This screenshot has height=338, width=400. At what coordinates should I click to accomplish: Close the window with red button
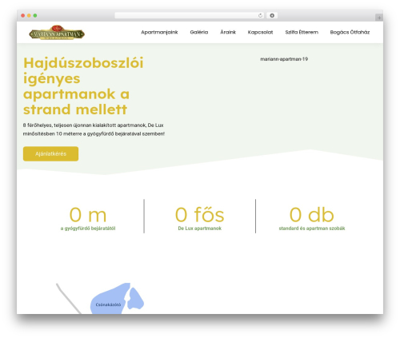click(x=23, y=15)
